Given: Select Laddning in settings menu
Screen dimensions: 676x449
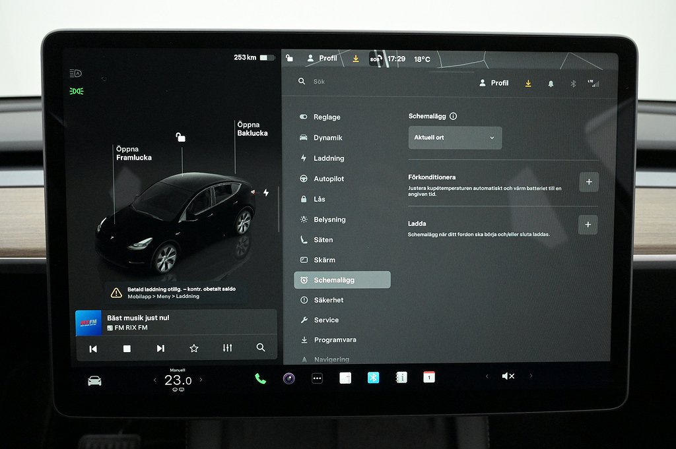Looking at the screenshot, I should tap(329, 158).
